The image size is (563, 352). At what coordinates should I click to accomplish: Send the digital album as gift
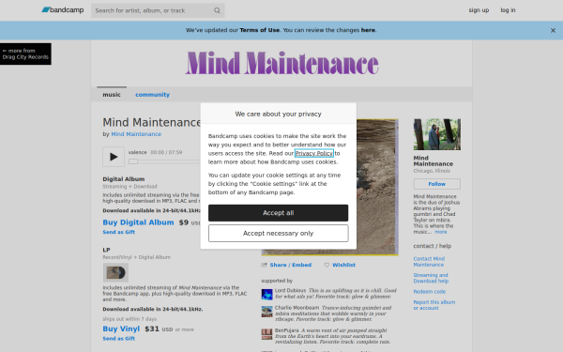click(x=119, y=232)
